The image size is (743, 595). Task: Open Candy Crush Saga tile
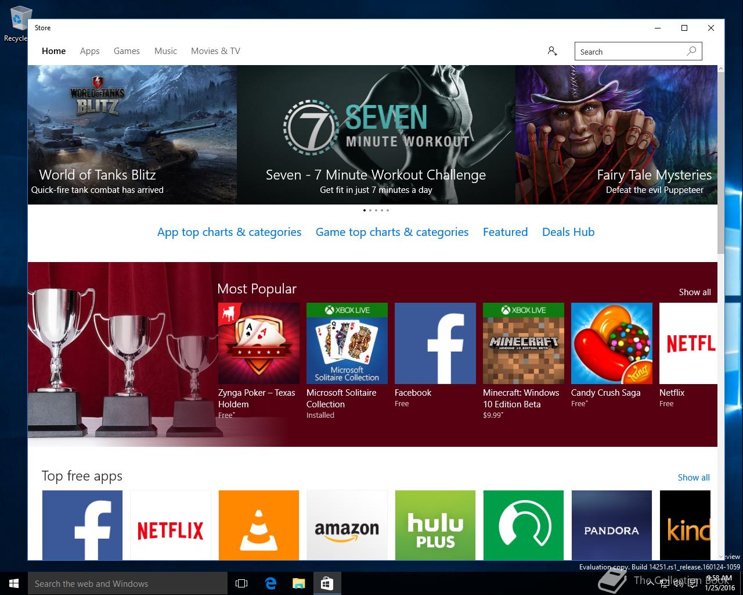(612, 343)
